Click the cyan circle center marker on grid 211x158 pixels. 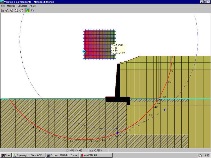[x=84, y=51]
